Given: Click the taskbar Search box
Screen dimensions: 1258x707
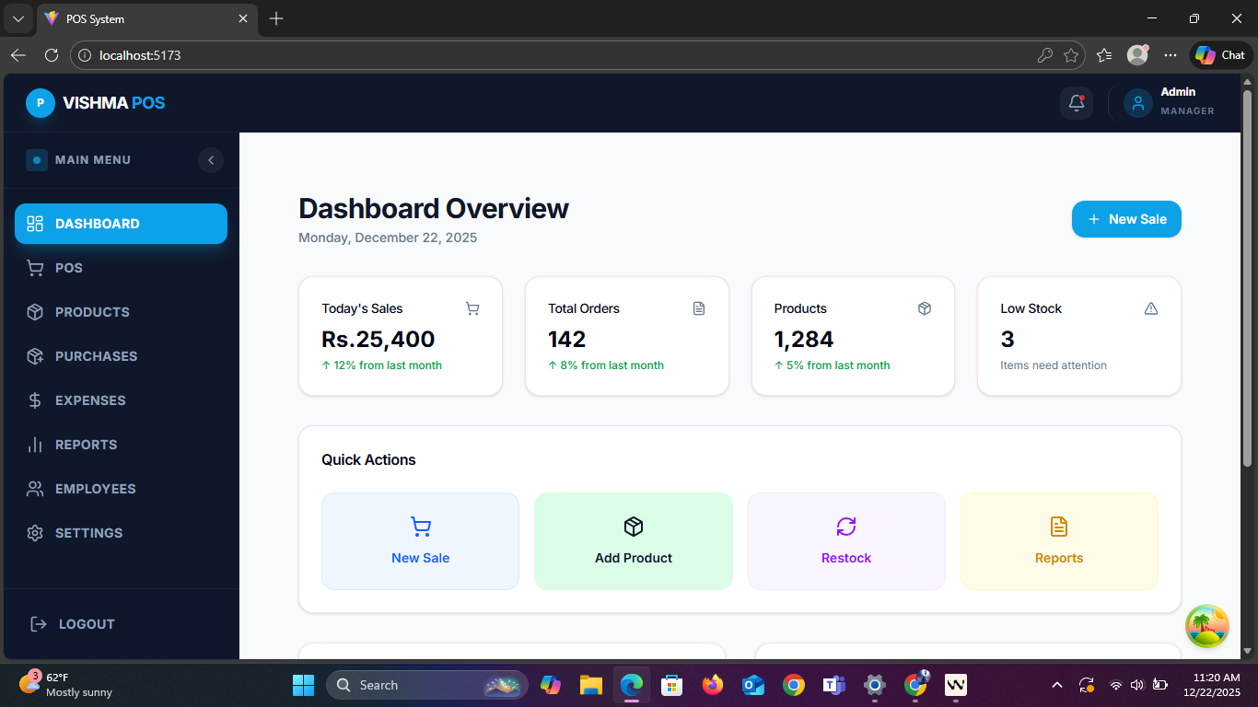Looking at the screenshot, I should point(427,685).
